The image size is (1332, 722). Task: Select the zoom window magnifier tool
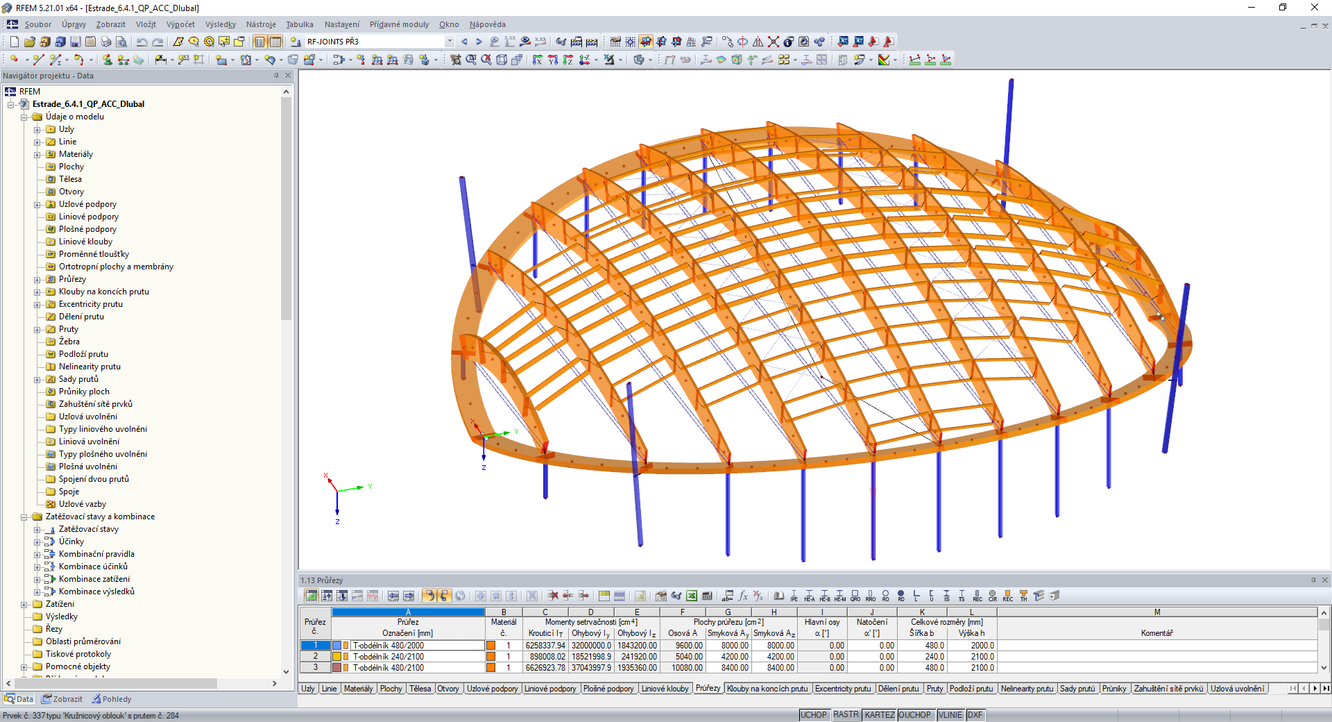coord(471,60)
